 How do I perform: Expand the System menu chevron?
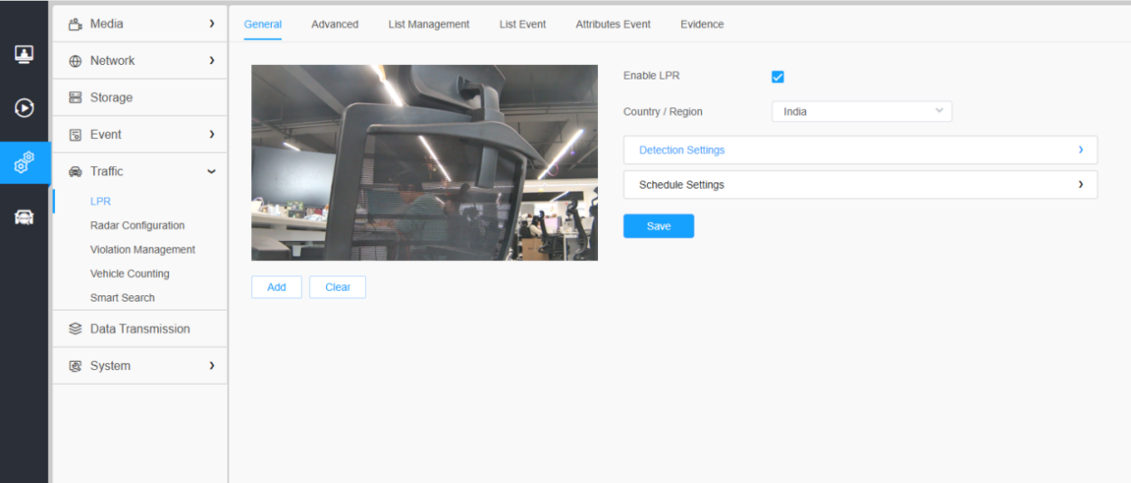[x=211, y=366]
